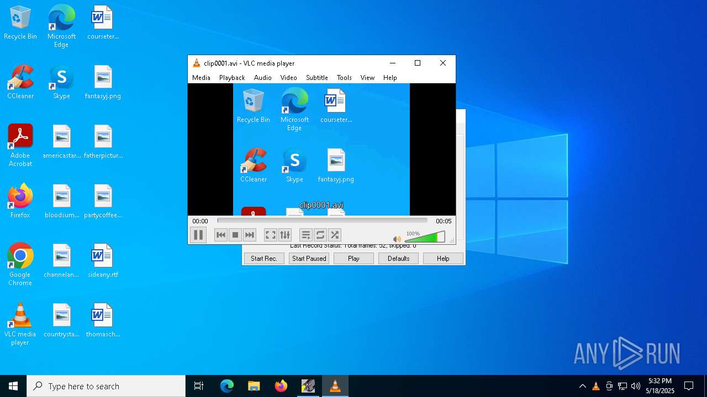The width and height of the screenshot is (707, 397).
Task: Select fatherpictur image file on desktop
Action: tap(103, 142)
